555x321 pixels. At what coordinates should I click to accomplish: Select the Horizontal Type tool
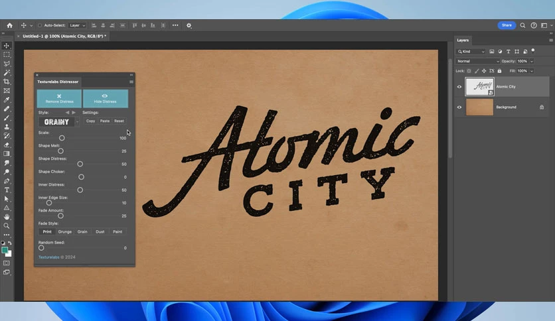click(7, 190)
